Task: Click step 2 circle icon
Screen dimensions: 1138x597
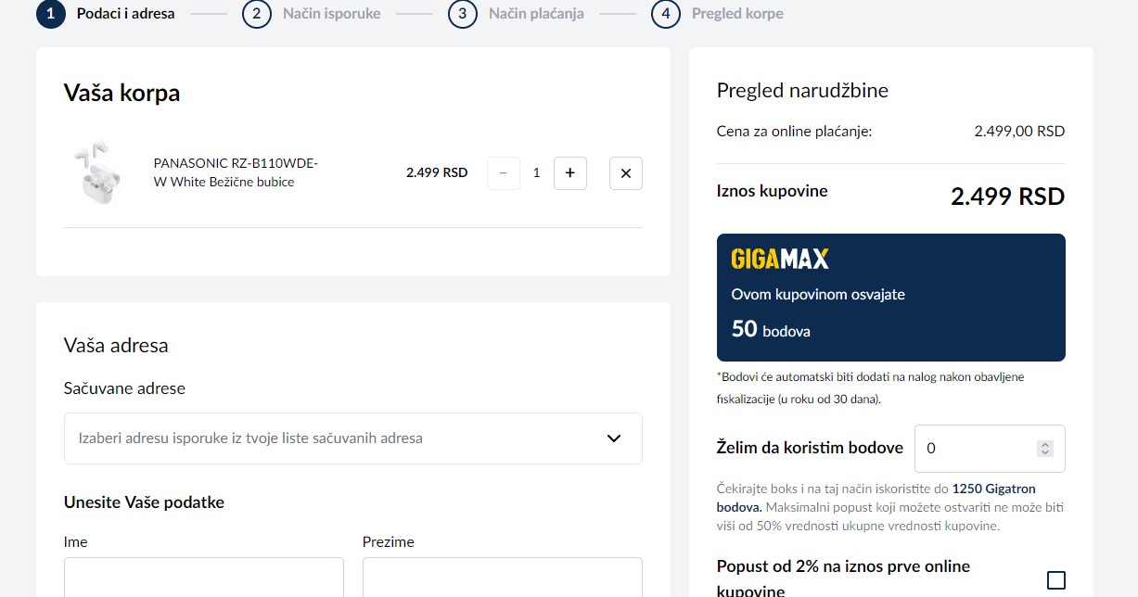Action: (x=257, y=14)
